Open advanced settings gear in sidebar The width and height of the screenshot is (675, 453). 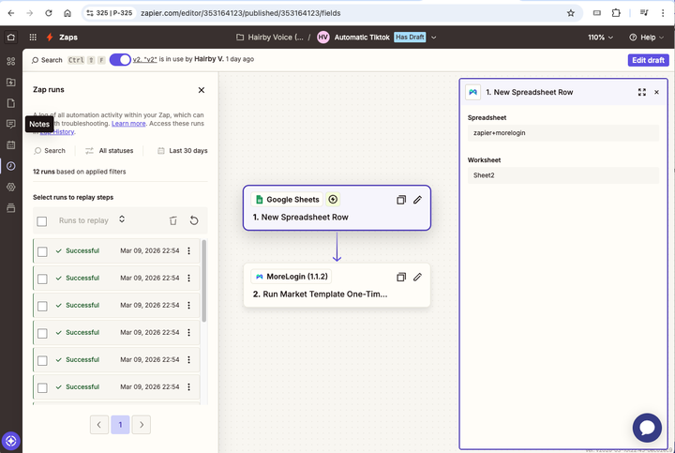point(10,187)
